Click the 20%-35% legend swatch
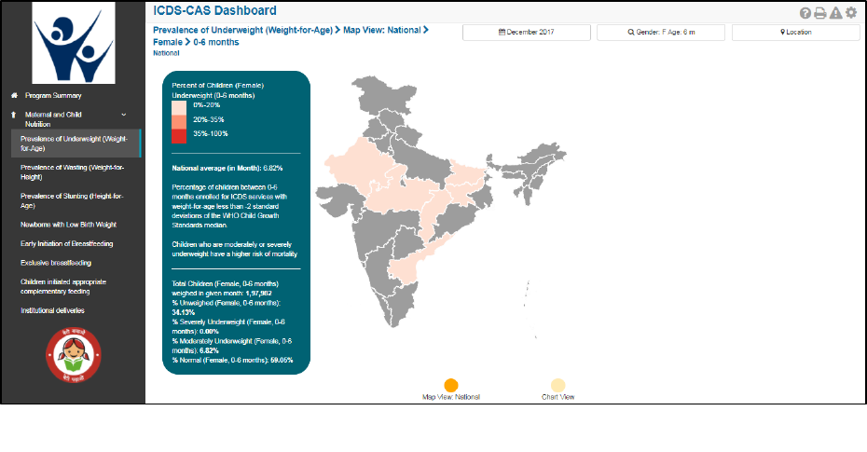This screenshot has width=867, height=452. point(179,121)
